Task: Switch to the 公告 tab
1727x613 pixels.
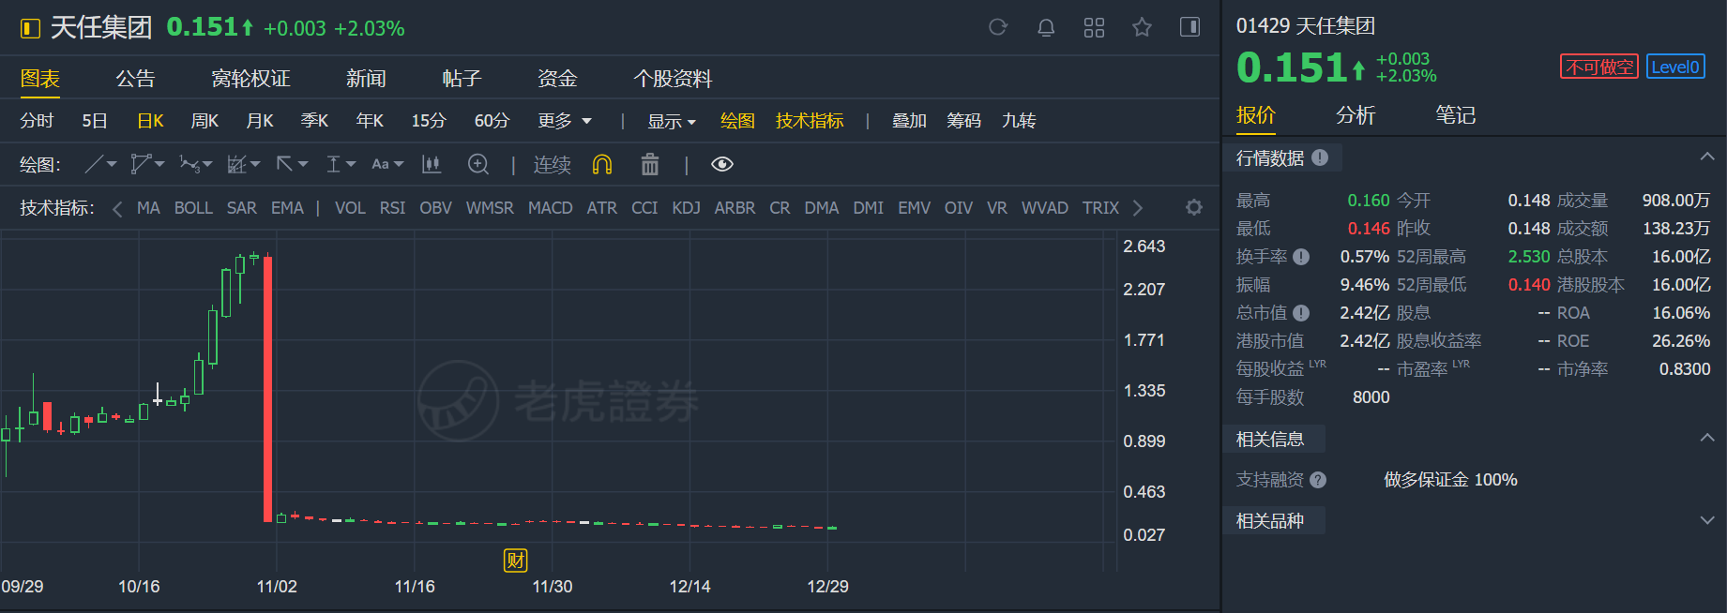Action: click(135, 79)
